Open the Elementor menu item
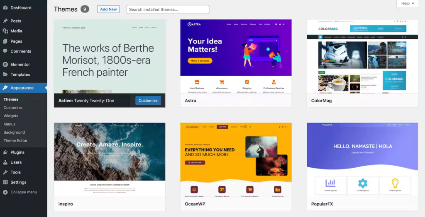425x217 pixels. click(24, 65)
